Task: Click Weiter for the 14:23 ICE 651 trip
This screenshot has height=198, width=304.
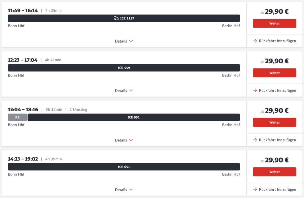Action: (274, 172)
